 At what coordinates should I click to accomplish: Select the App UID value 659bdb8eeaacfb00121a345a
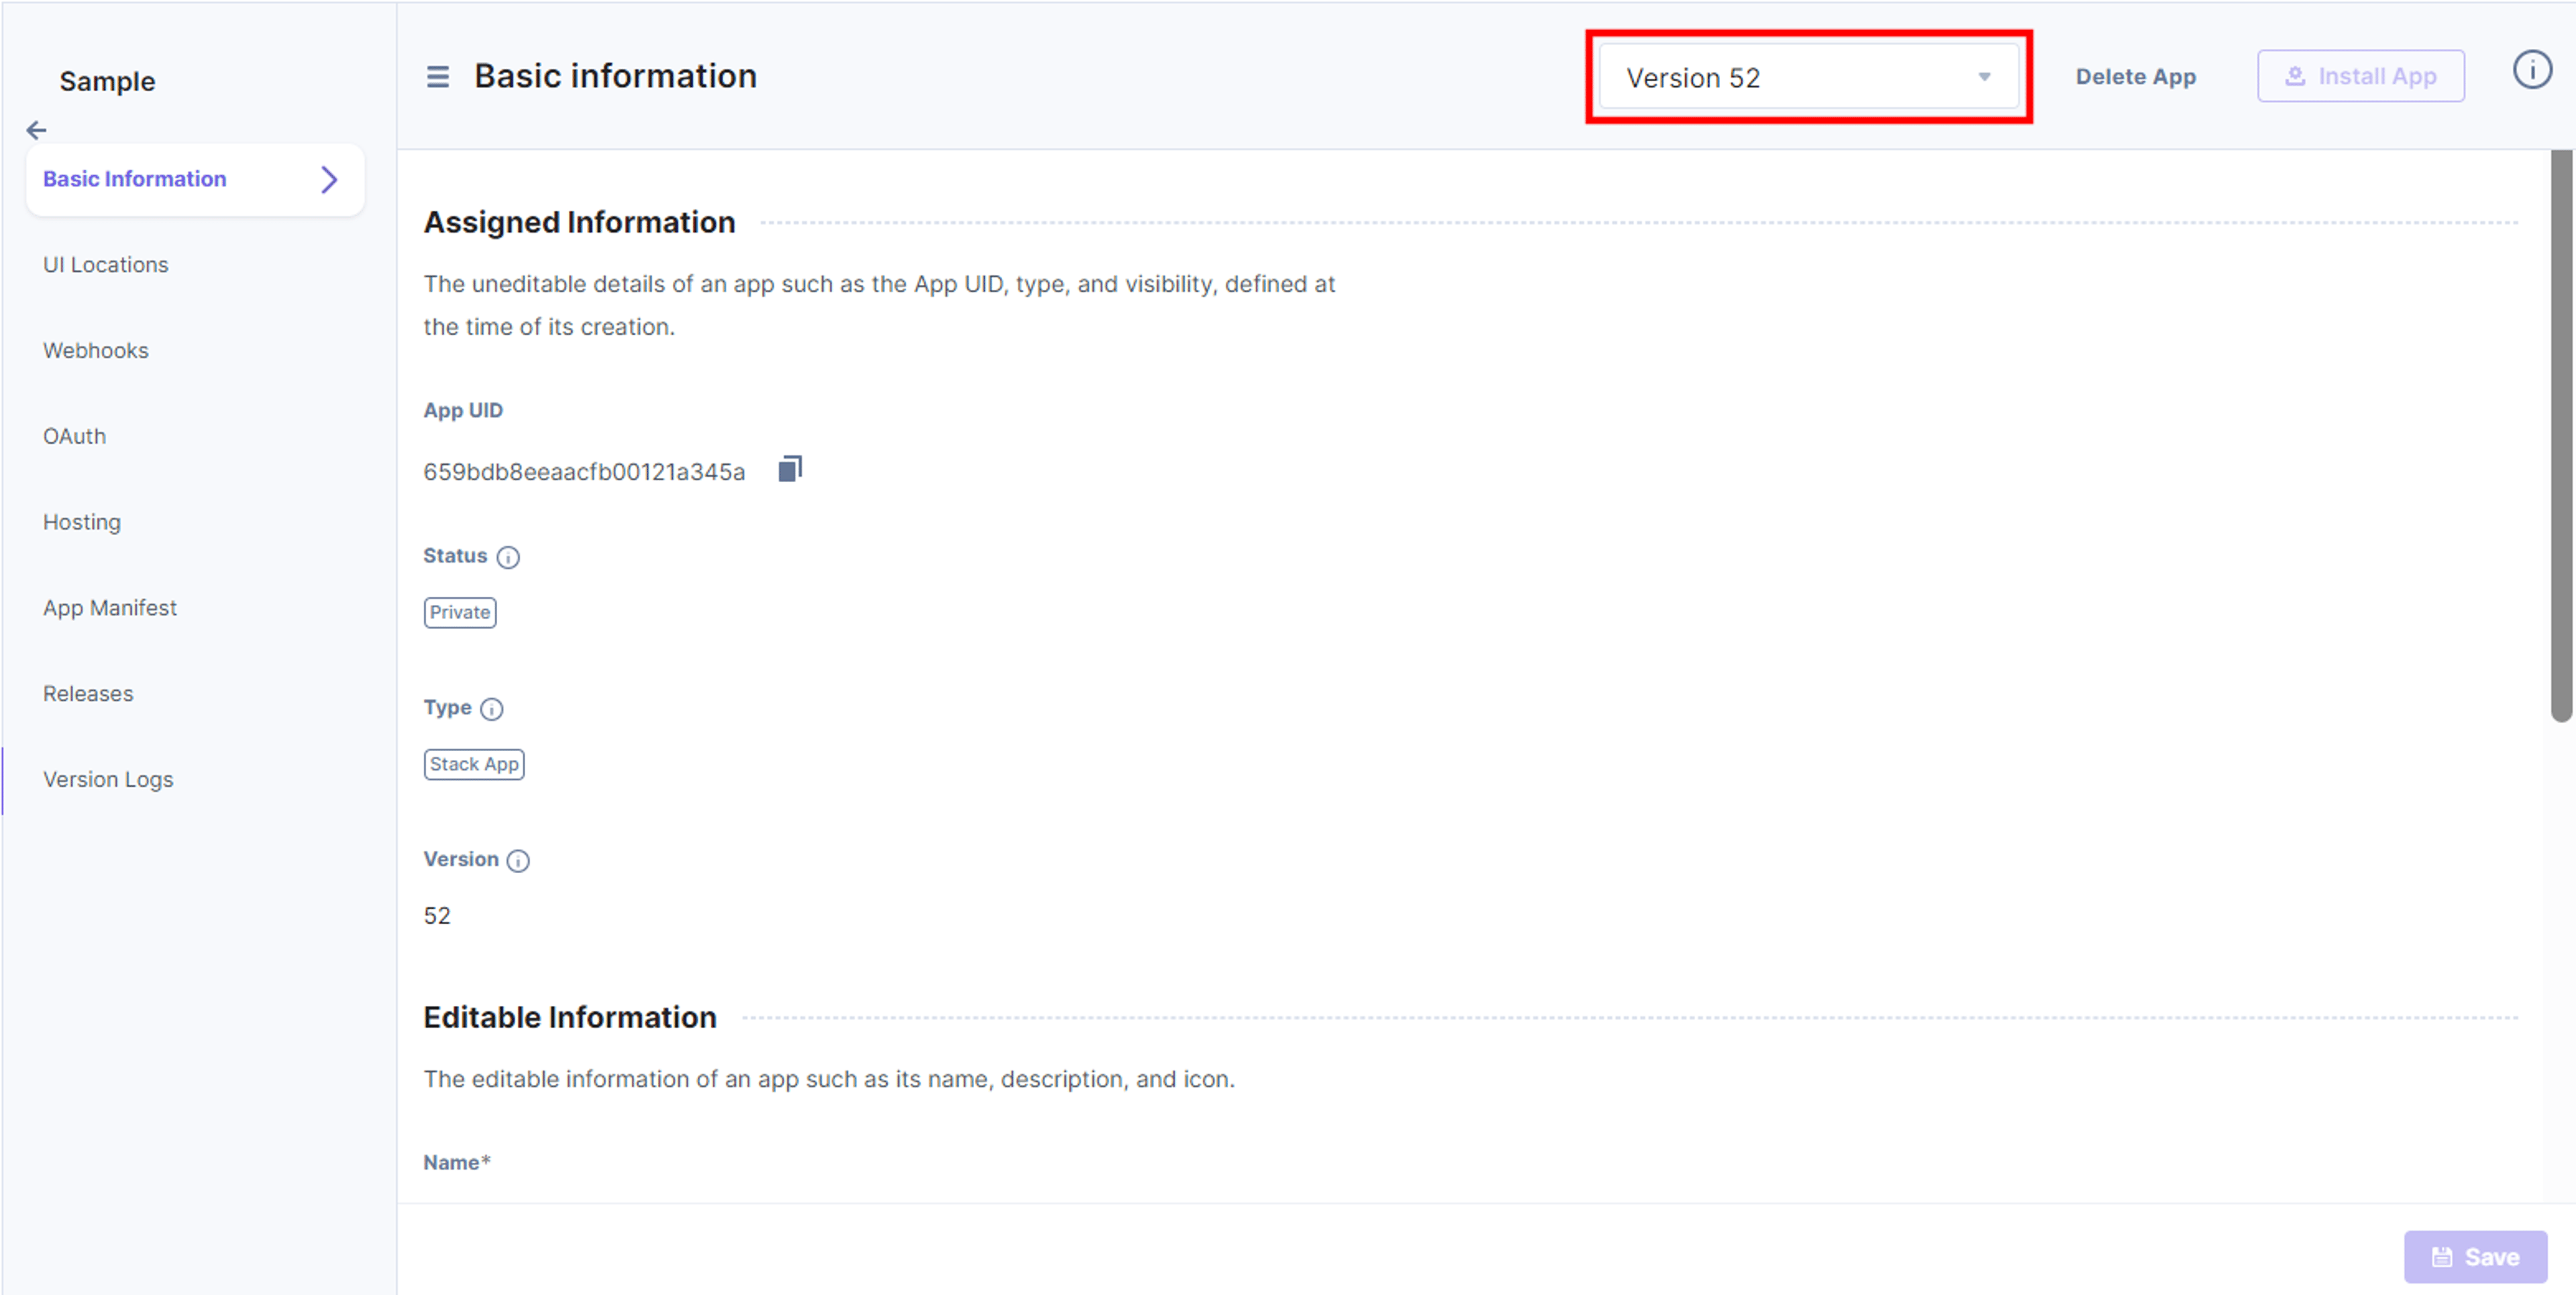point(584,472)
